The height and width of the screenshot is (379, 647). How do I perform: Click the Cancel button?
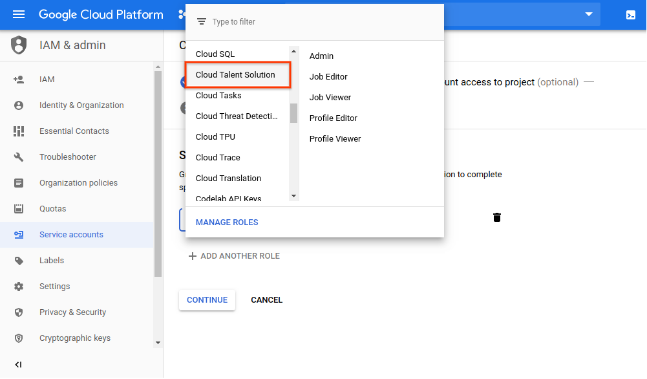pos(266,300)
